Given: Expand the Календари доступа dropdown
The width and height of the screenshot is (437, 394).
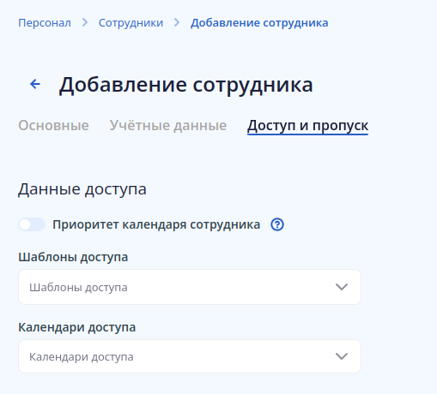Looking at the screenshot, I should (190, 356).
